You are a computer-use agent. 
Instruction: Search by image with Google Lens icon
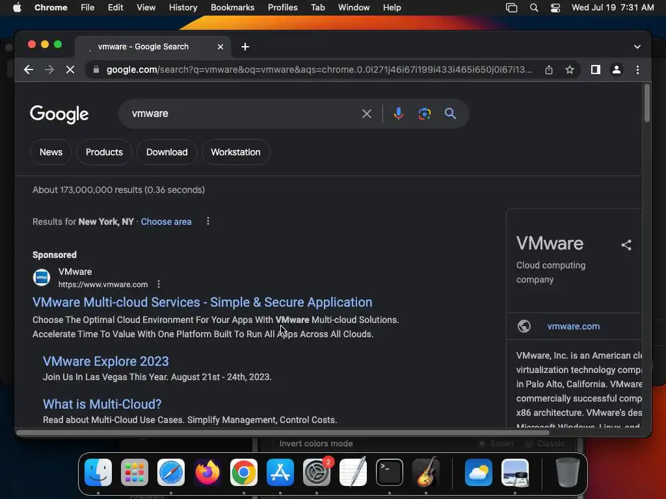pos(424,114)
